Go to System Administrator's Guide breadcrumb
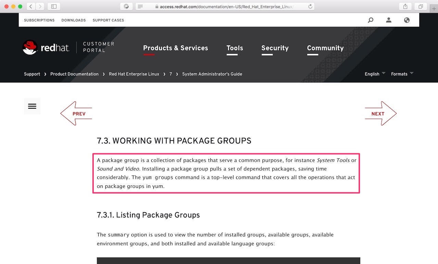This screenshot has height=264, width=438. [212, 74]
